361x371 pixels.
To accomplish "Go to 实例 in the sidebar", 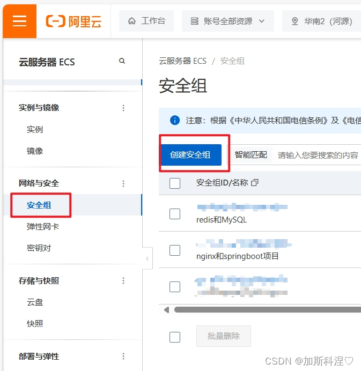I will tap(35, 130).
